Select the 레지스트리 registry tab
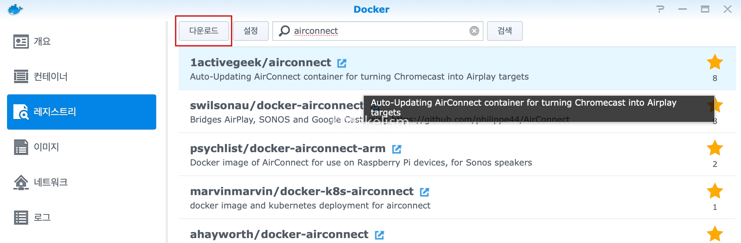The image size is (741, 243). pos(82,112)
